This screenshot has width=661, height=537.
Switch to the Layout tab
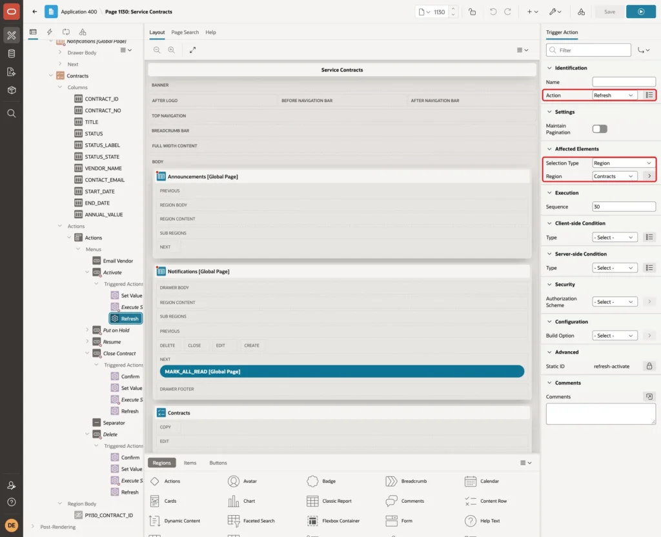(157, 32)
